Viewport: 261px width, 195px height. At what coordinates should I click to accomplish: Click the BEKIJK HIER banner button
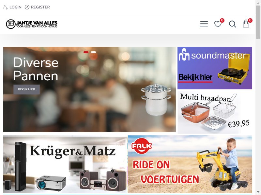tap(26, 89)
